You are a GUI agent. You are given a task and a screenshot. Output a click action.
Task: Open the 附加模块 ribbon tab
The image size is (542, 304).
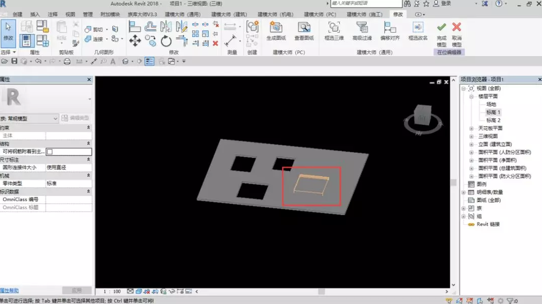(x=110, y=15)
